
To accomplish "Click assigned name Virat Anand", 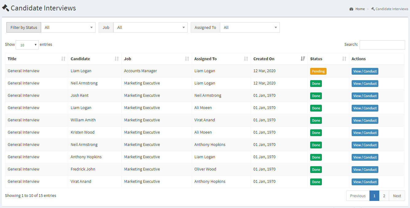I will tap(205, 120).
